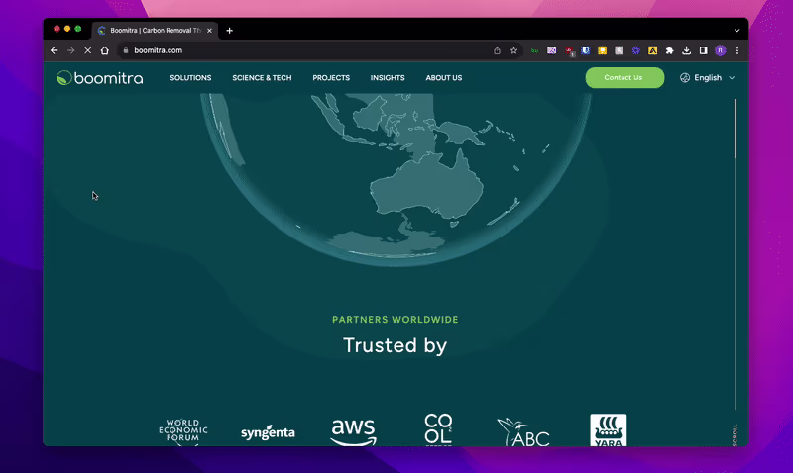
Task: Open the purple gear extension
Action: 635,50
